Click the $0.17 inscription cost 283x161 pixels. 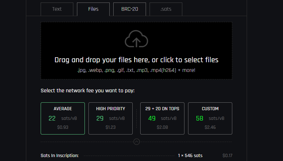227,155
